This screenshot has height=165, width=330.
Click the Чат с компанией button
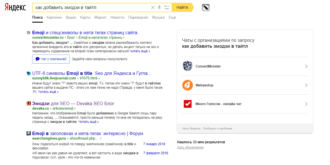(x=51, y=59)
